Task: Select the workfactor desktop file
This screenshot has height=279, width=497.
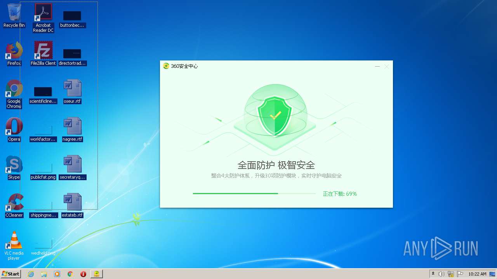Action: tap(43, 133)
